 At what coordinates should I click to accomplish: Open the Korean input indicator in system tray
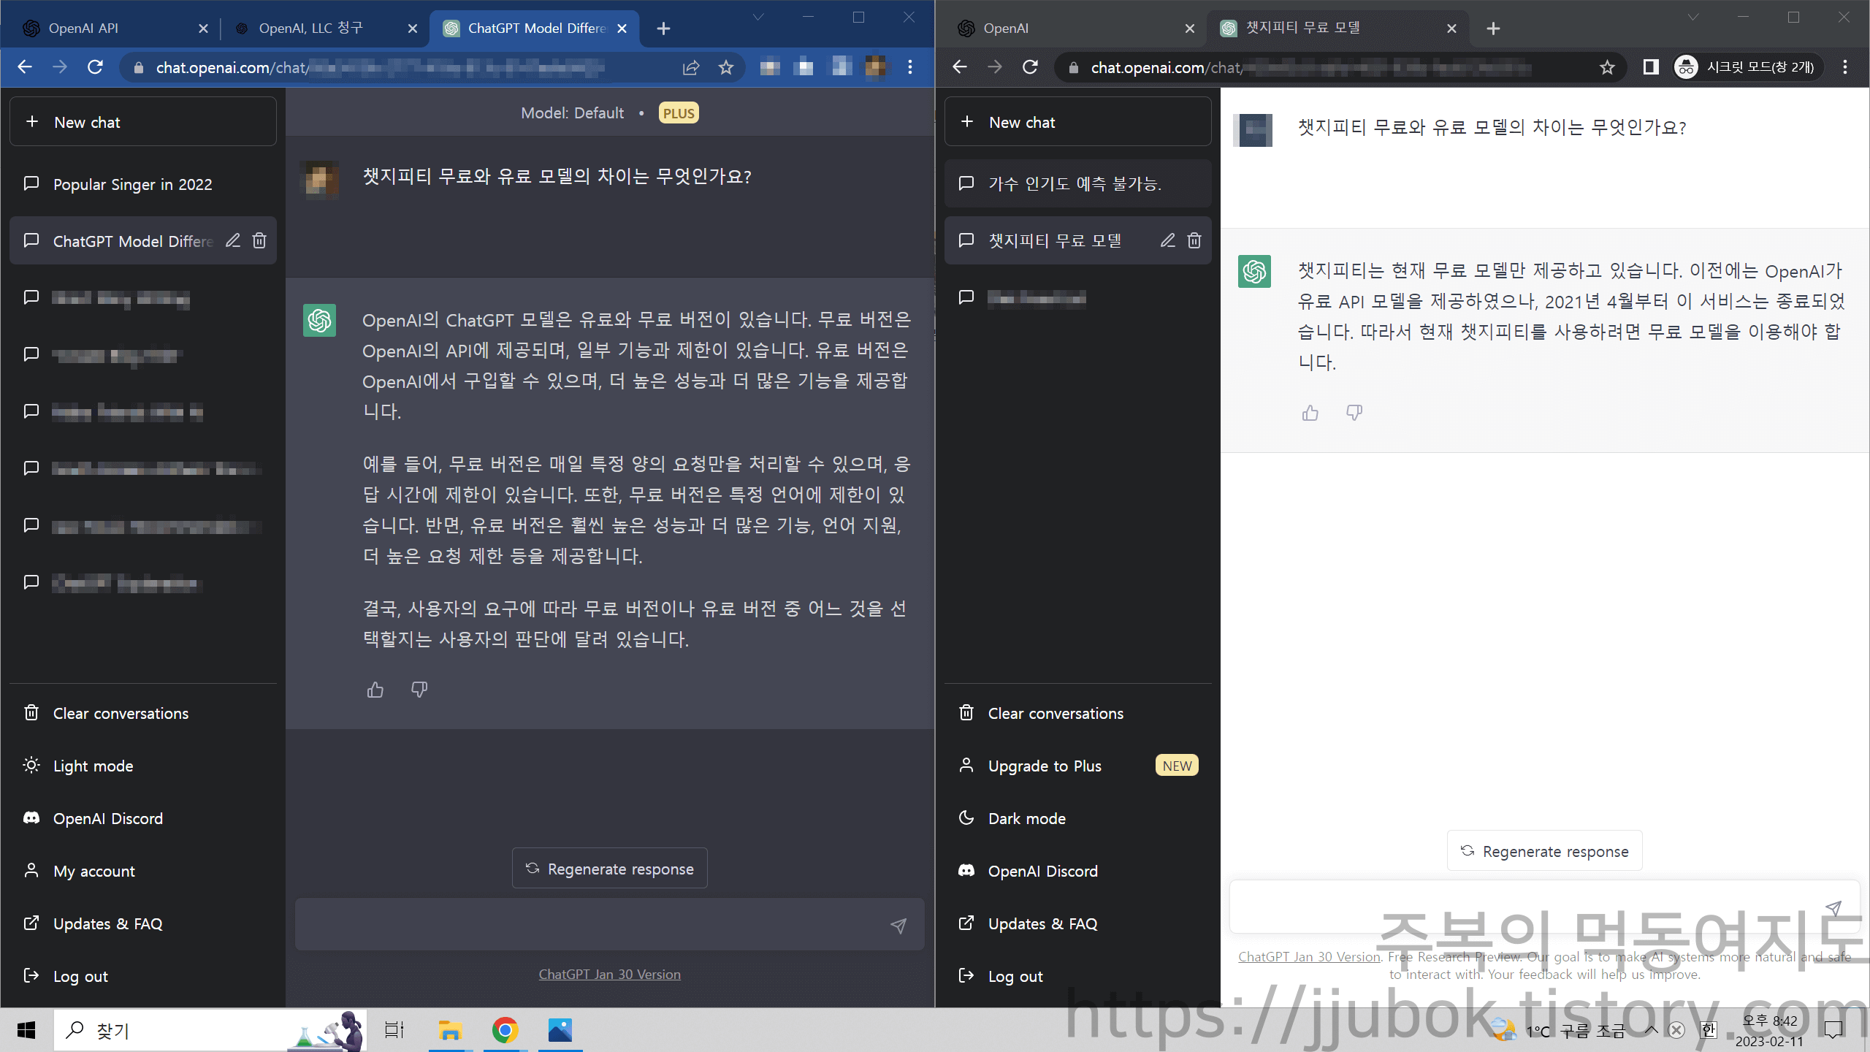1708,1030
